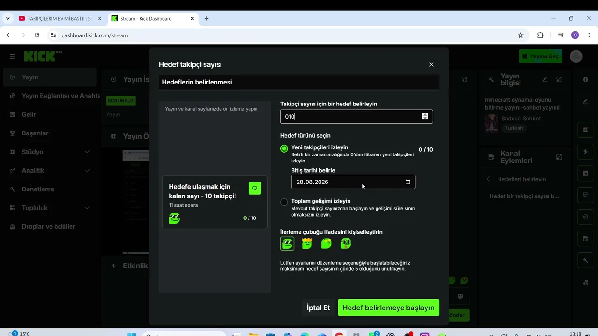The height and width of the screenshot is (336, 598).
Task: Click the Kick logo
Action: [43, 56]
